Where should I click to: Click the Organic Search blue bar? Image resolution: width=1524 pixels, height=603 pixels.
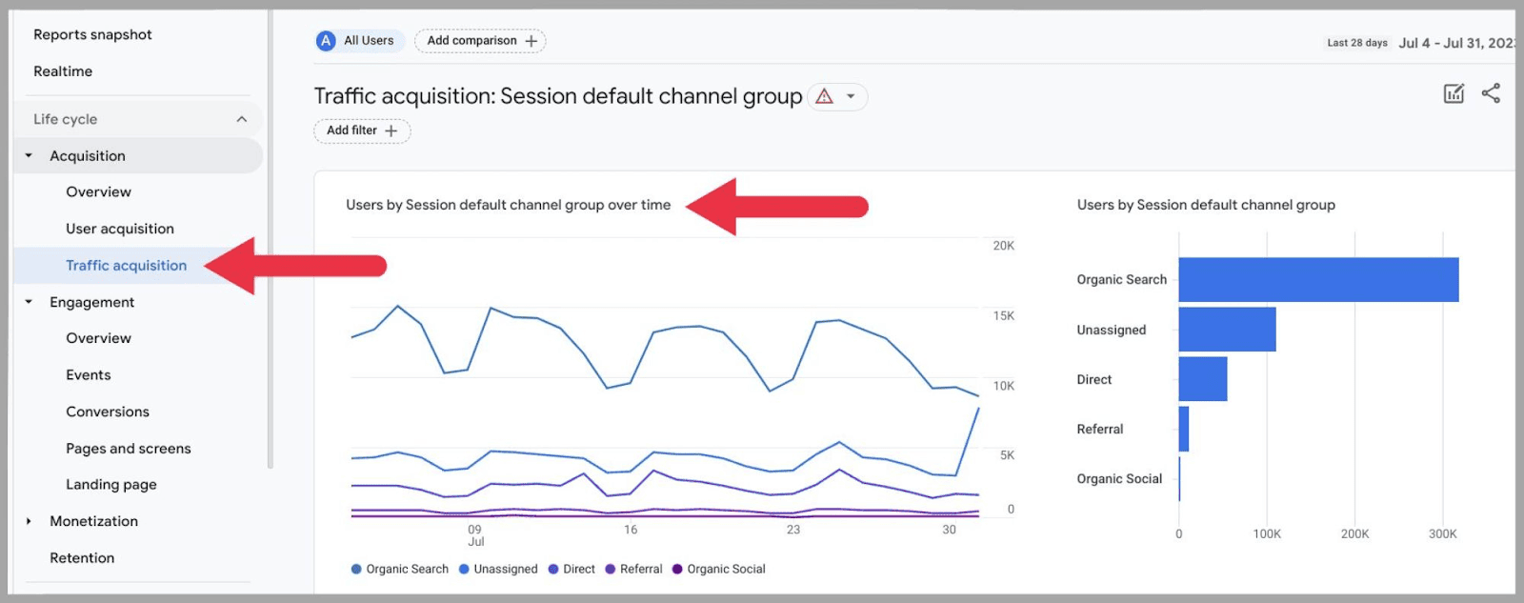click(1317, 280)
